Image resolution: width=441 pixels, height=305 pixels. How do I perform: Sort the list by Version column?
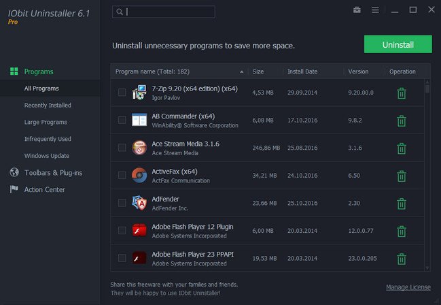coord(358,71)
